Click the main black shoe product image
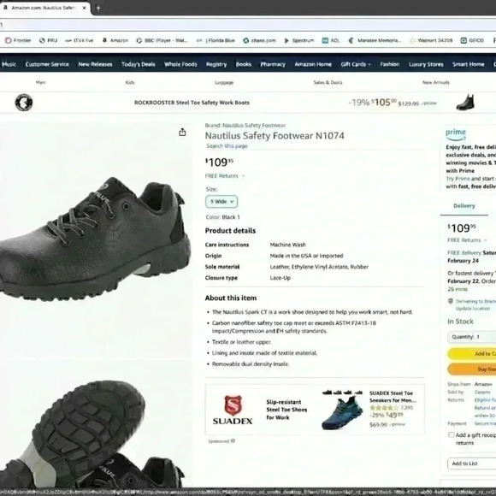Screen dimensions: 496x496 pos(95,239)
